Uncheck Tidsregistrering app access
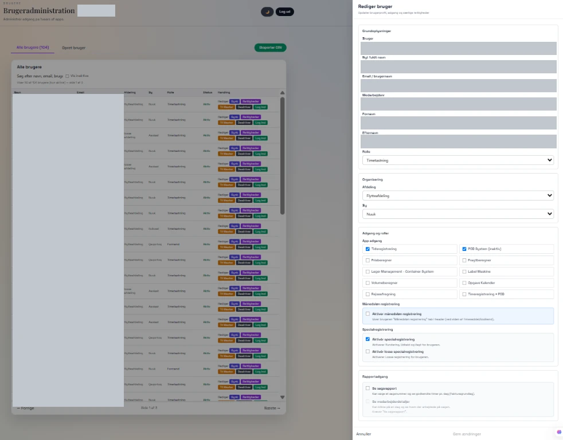The image size is (563, 440). click(x=367, y=249)
